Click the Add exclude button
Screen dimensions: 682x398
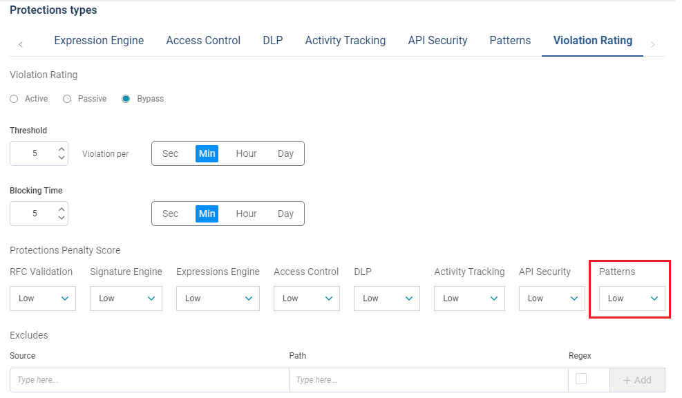pyautogui.click(x=637, y=380)
